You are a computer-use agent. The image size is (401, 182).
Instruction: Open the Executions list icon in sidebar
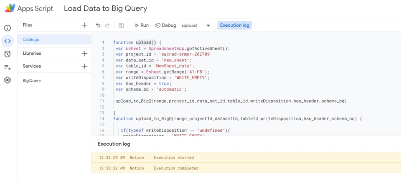coord(8,67)
